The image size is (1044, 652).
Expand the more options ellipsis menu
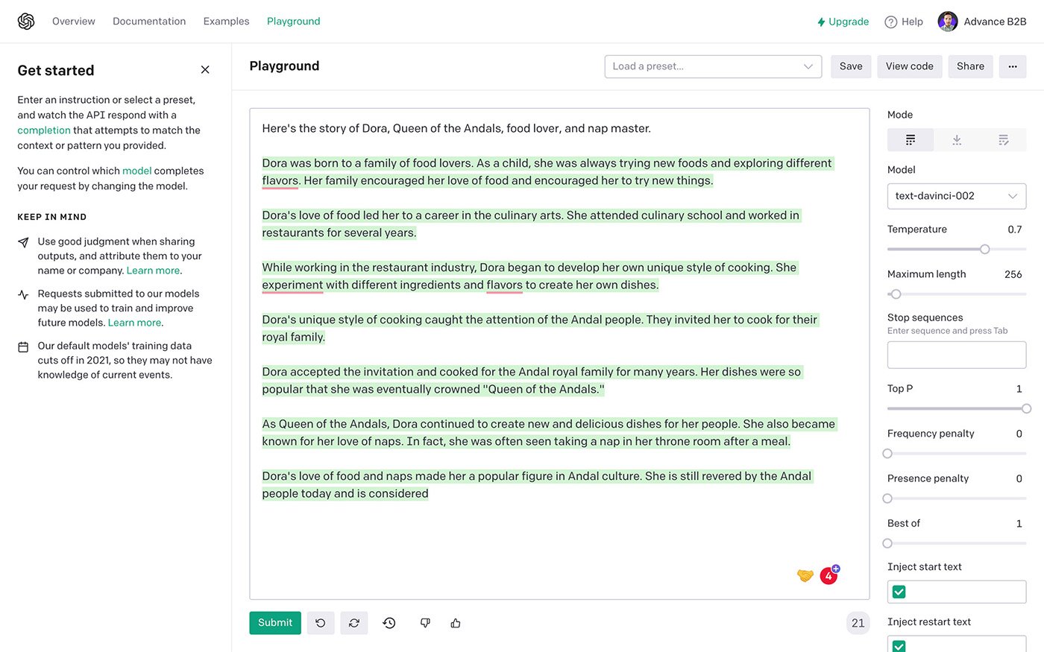pos(1012,66)
